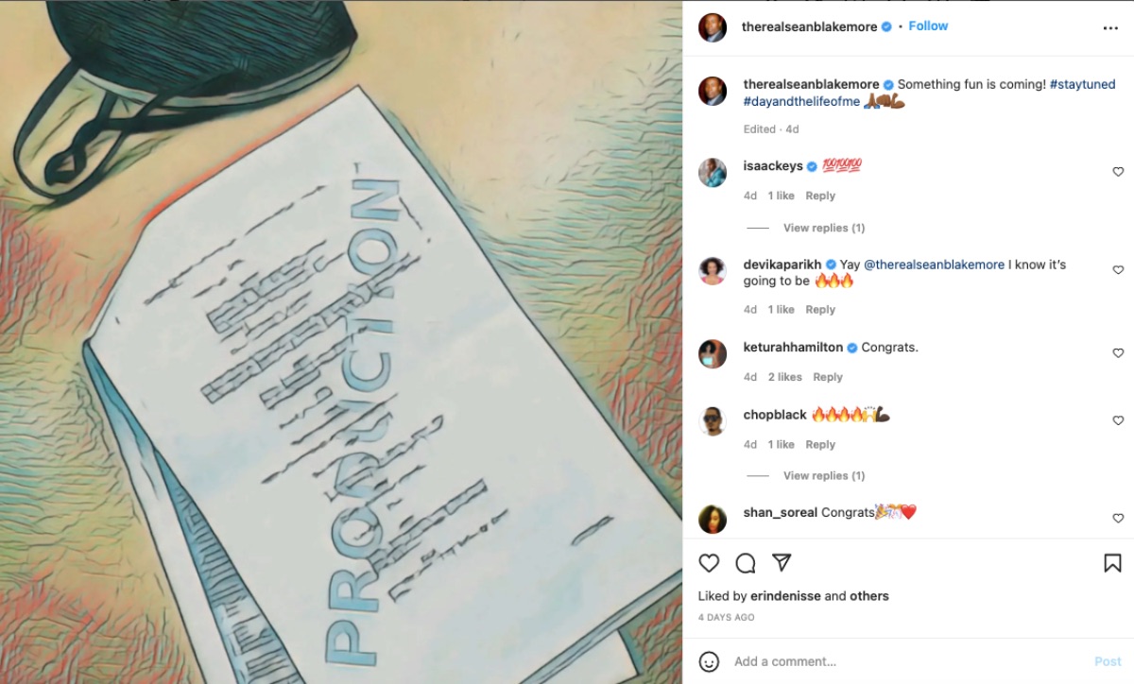
Task: Open the three-dot more options menu
Action: pos(1110,28)
